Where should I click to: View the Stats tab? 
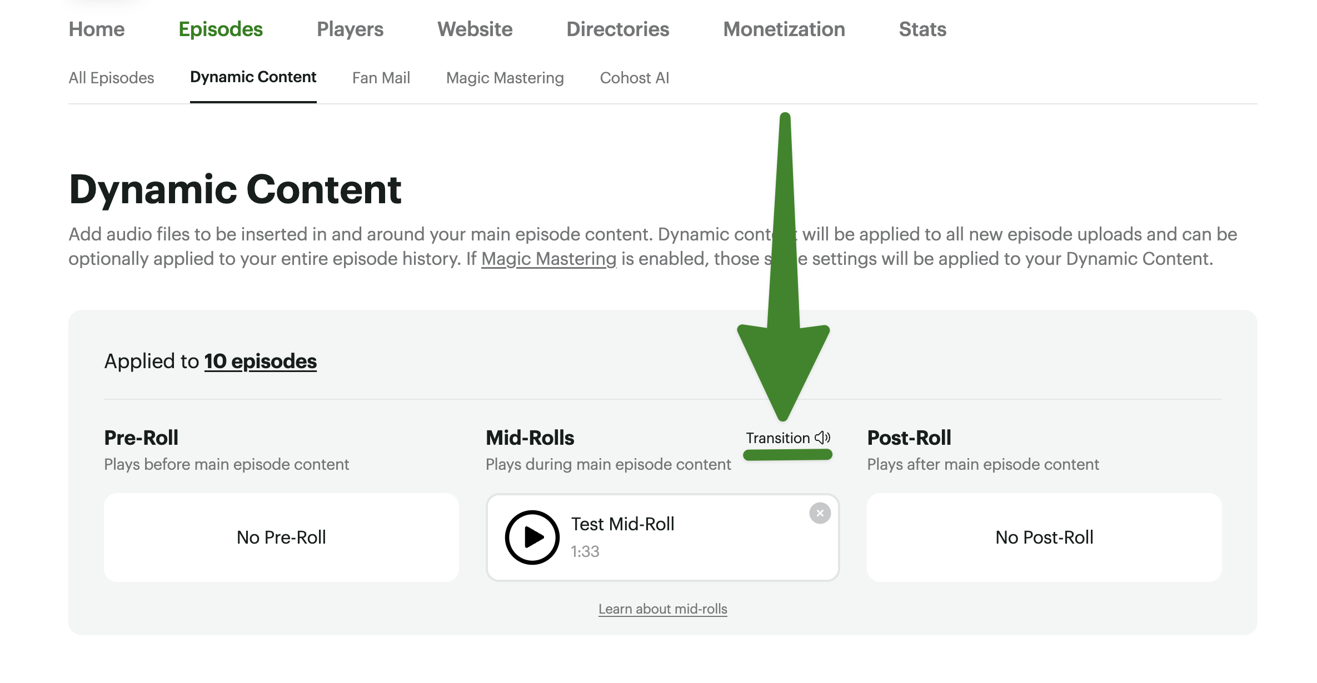point(922,29)
